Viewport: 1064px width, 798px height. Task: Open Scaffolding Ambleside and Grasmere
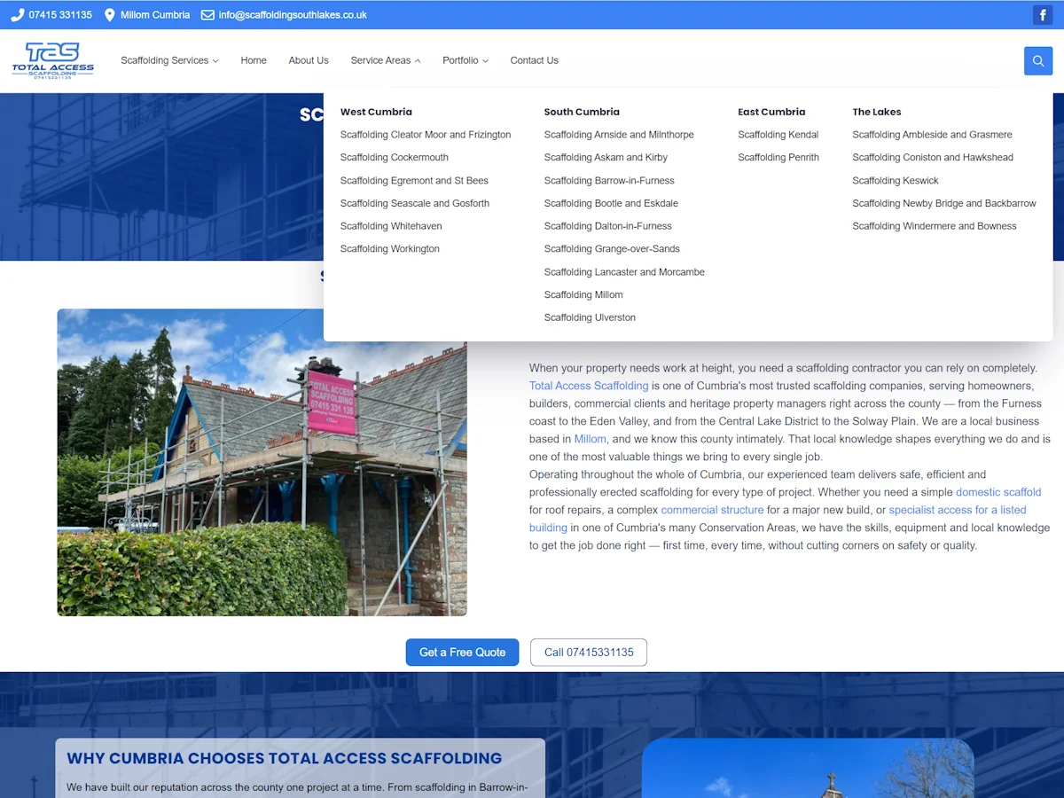932,135
